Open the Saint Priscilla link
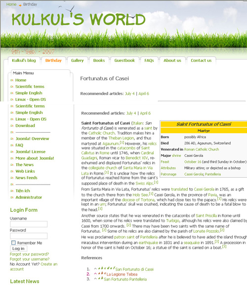This screenshot has height=285, width=247. click(206, 216)
